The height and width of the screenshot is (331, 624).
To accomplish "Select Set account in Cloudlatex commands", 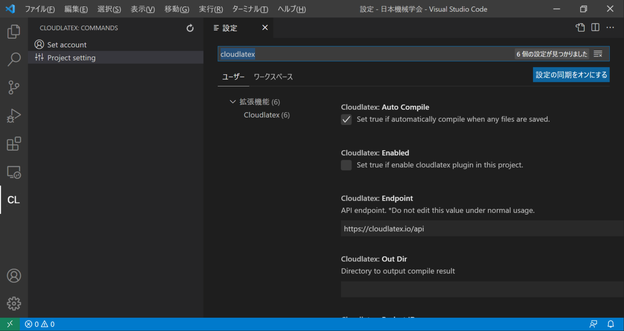I will click(x=67, y=45).
